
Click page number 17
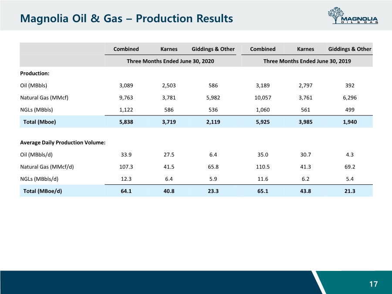click(x=374, y=284)
